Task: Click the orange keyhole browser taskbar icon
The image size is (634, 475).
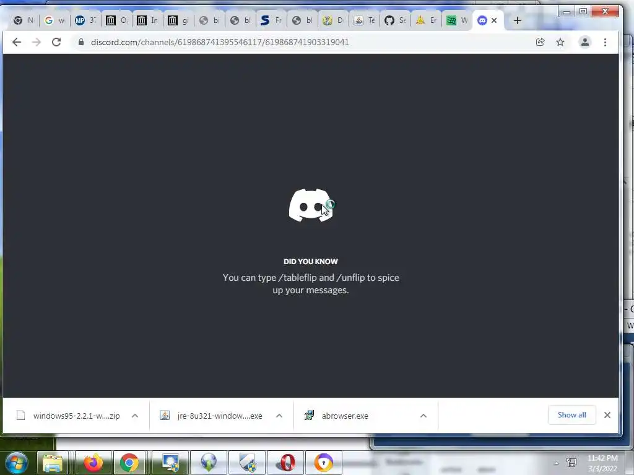Action: pyautogui.click(x=324, y=463)
